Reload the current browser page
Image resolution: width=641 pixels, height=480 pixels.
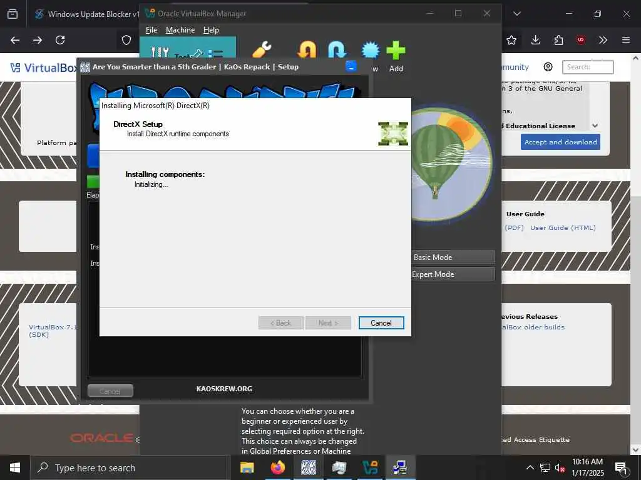[x=60, y=40]
